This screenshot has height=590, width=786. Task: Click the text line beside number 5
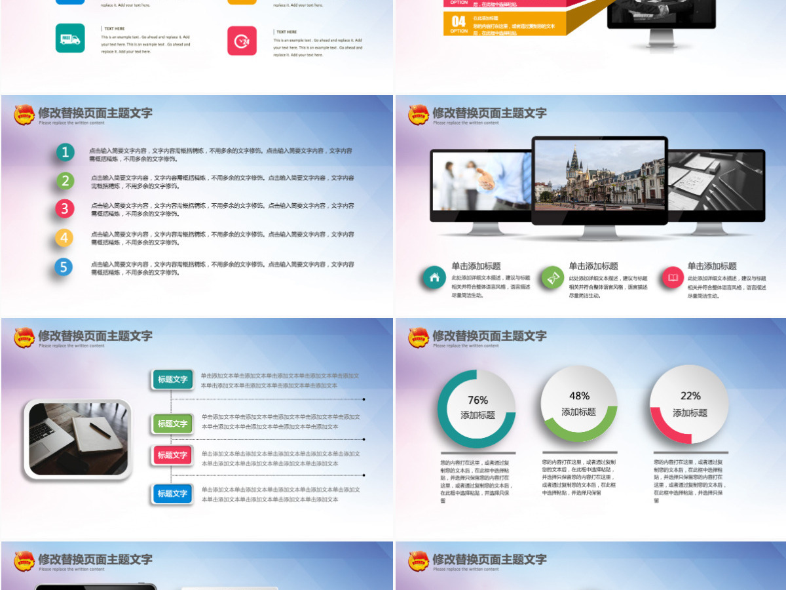[223, 268]
